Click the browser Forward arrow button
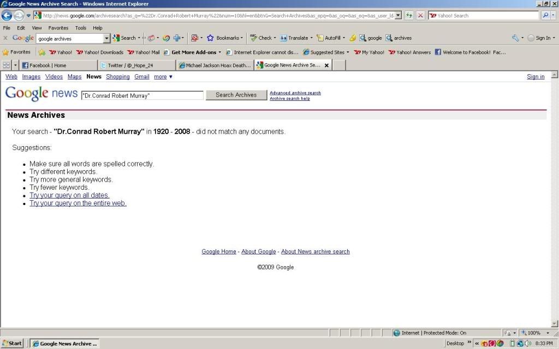559x349 pixels. [19, 15]
